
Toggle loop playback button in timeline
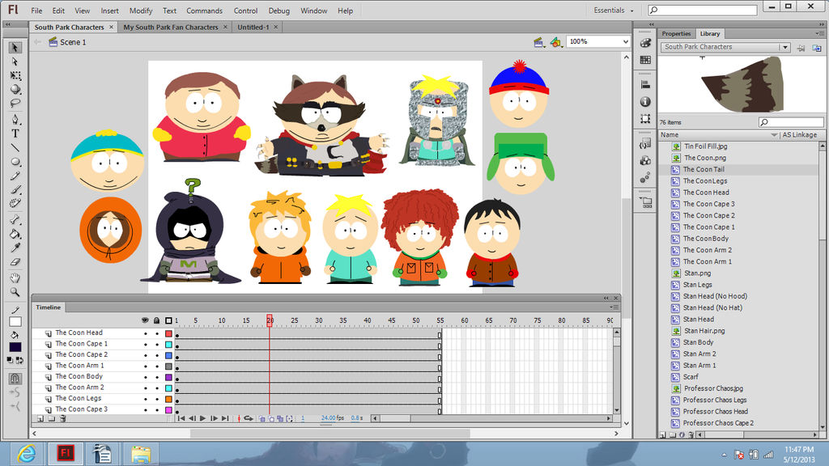[249, 418]
